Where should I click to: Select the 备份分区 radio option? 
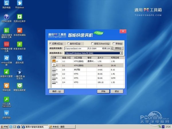pos(68,44)
